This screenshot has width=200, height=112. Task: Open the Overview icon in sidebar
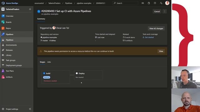[x=3, y=16]
